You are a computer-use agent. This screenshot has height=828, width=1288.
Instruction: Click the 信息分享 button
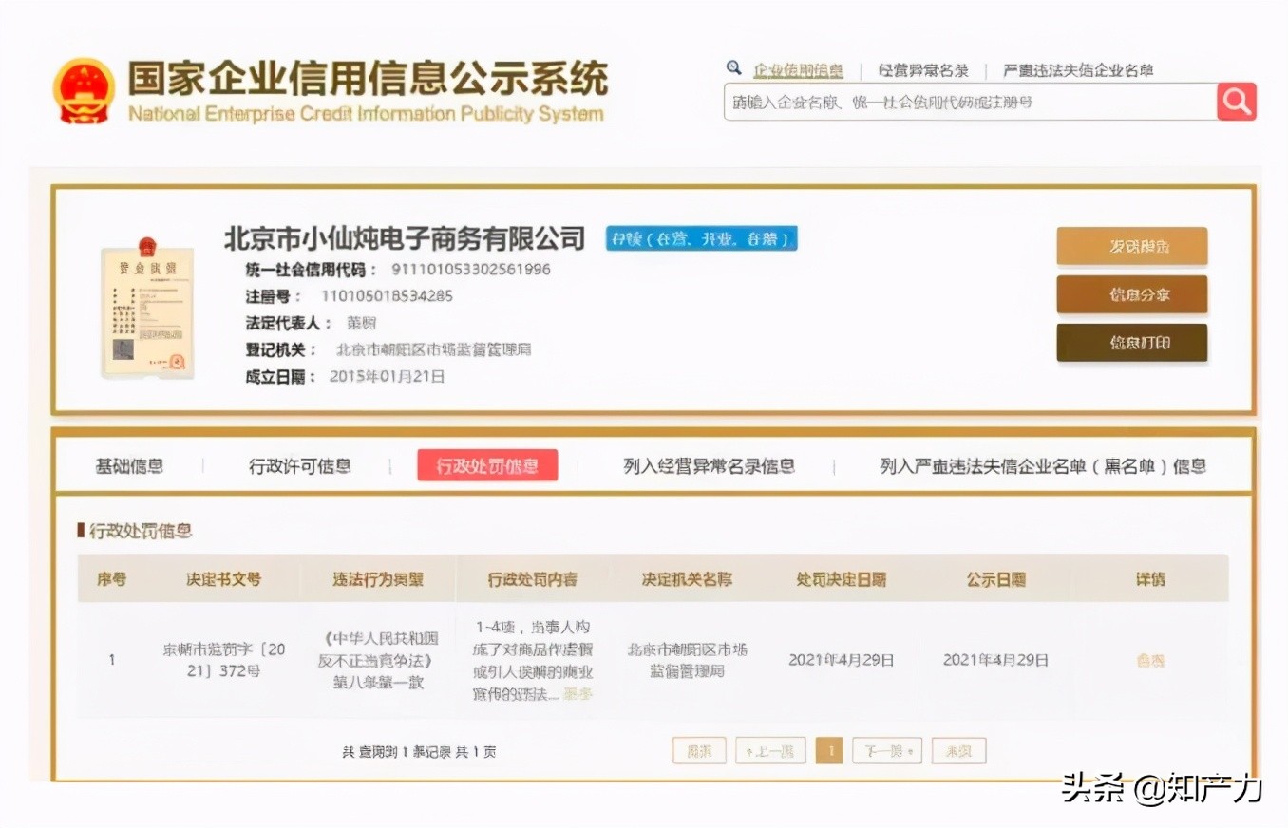click(1132, 294)
